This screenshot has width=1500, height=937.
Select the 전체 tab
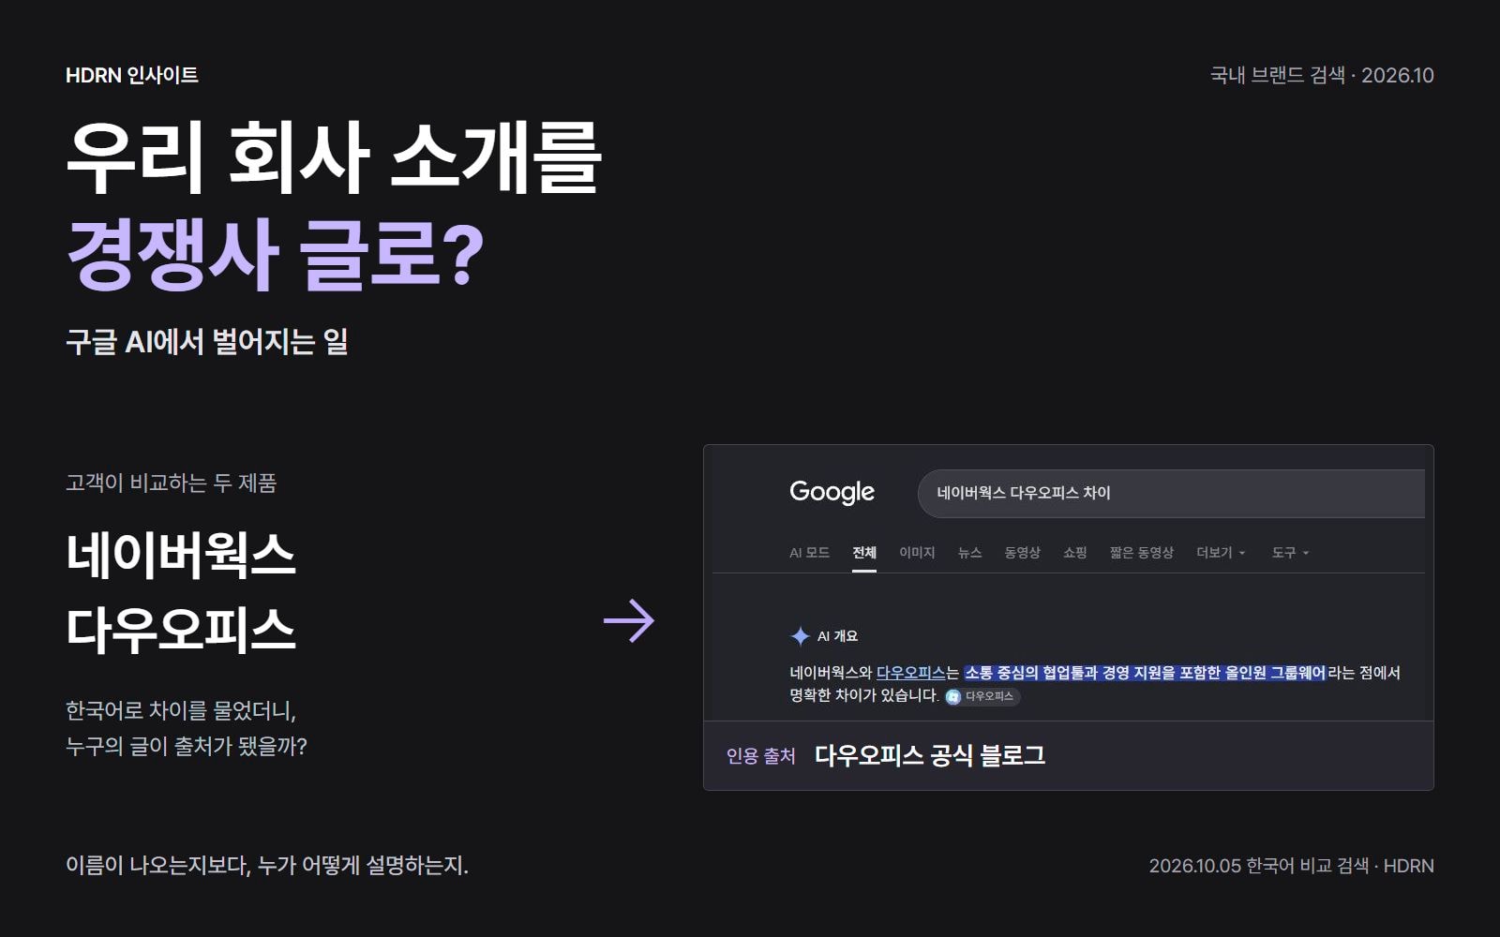pyautogui.click(x=864, y=553)
